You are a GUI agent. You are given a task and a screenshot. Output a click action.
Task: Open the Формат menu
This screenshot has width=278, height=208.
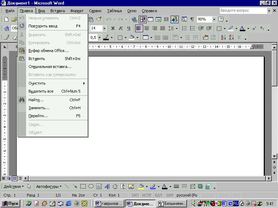[77, 11]
